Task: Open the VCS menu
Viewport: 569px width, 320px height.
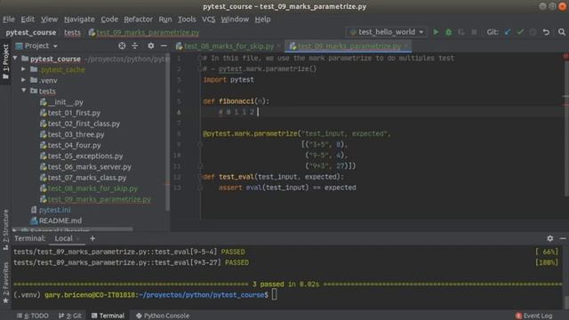Action: pyautogui.click(x=208, y=20)
